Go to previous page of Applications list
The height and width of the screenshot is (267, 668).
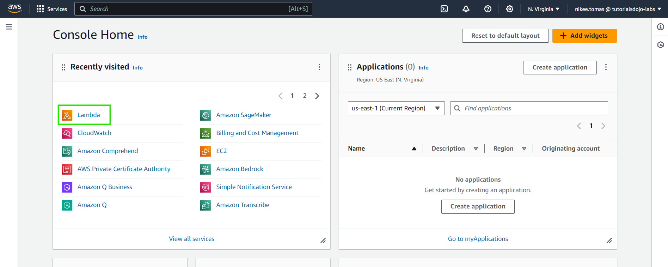(x=579, y=126)
